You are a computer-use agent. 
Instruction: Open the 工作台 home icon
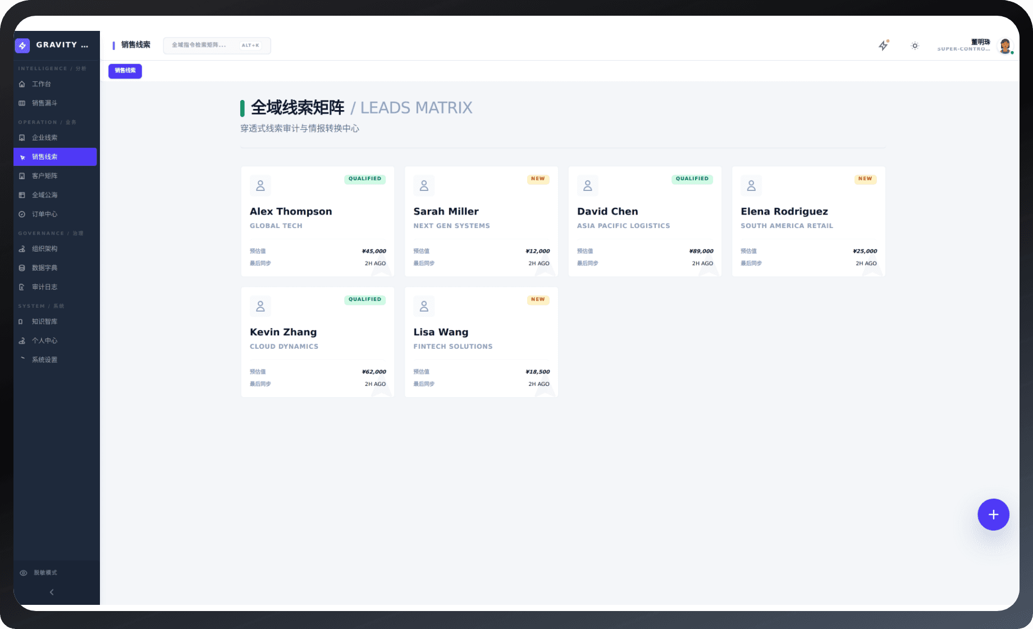pyautogui.click(x=22, y=84)
